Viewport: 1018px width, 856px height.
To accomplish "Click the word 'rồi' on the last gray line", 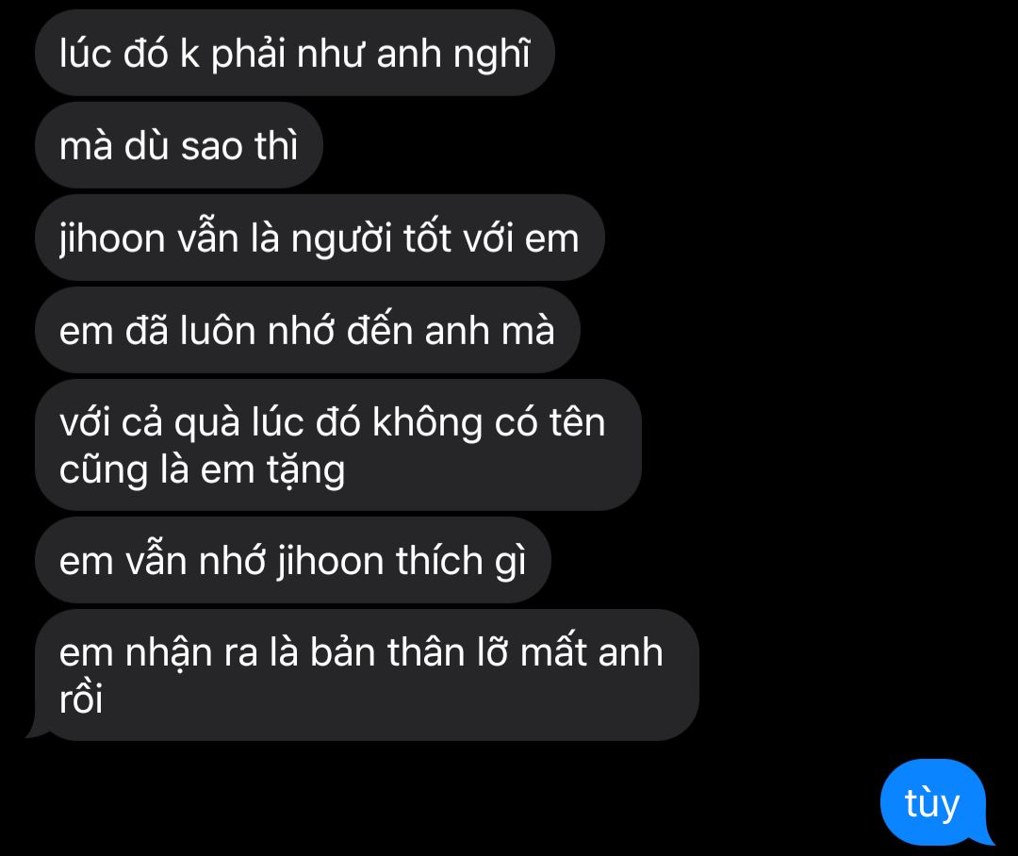I will (81, 700).
